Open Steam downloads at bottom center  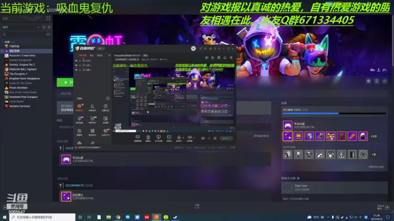click(197, 206)
